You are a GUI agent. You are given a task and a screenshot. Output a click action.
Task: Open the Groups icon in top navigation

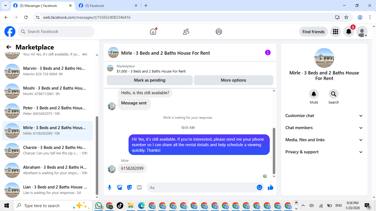(219, 32)
